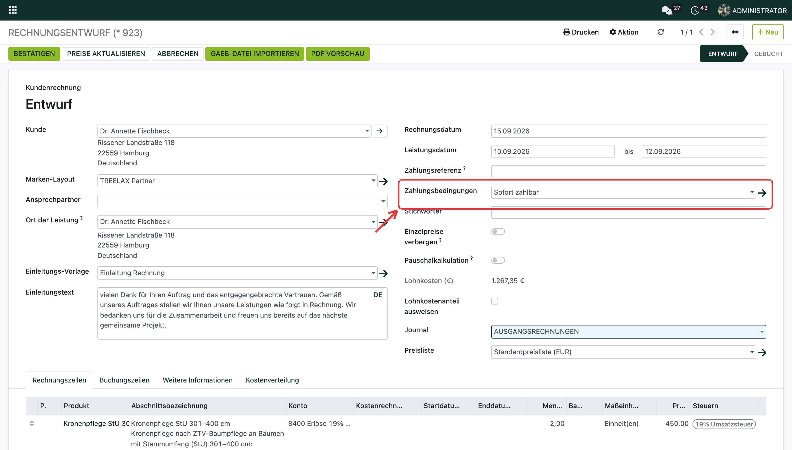
Task: Grab the row handle of Kronenpflege line
Action: (31, 423)
